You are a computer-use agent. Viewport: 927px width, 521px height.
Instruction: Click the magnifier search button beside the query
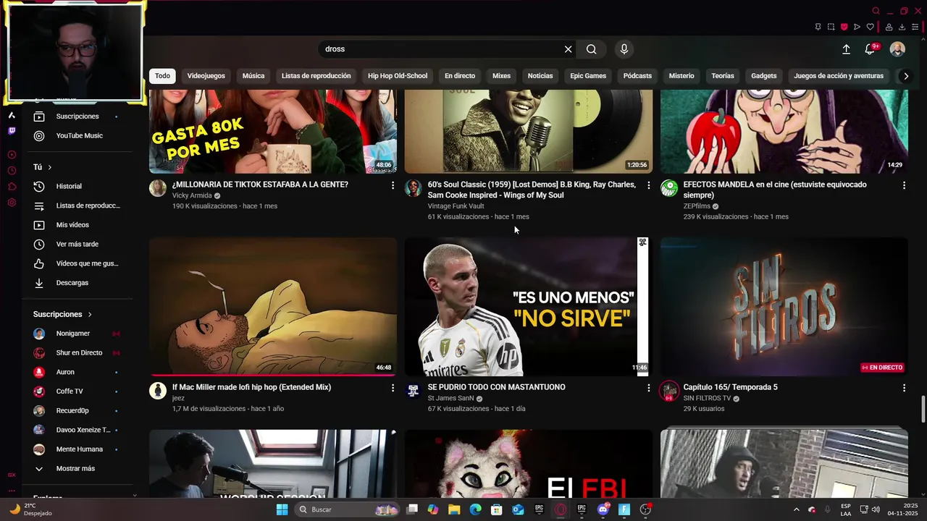click(x=592, y=49)
